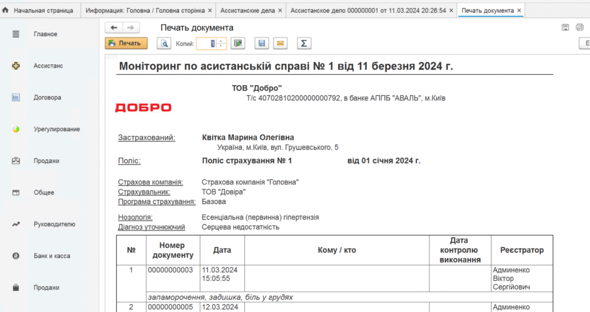Open Ассистанс section in sidebar

tap(48, 66)
